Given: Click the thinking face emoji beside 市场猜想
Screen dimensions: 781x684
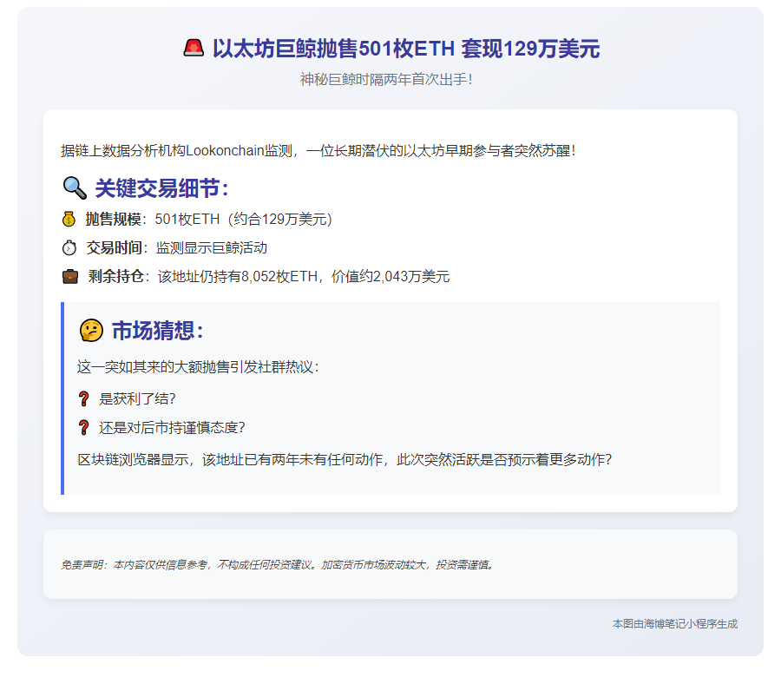Looking at the screenshot, I should pyautogui.click(x=91, y=331).
